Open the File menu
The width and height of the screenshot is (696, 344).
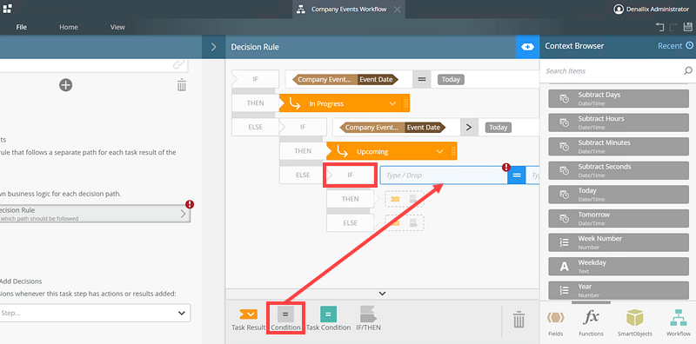click(21, 27)
